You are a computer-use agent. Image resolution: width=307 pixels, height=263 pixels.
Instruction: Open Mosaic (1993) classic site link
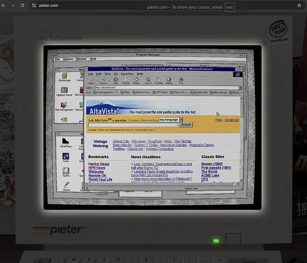click(x=212, y=164)
